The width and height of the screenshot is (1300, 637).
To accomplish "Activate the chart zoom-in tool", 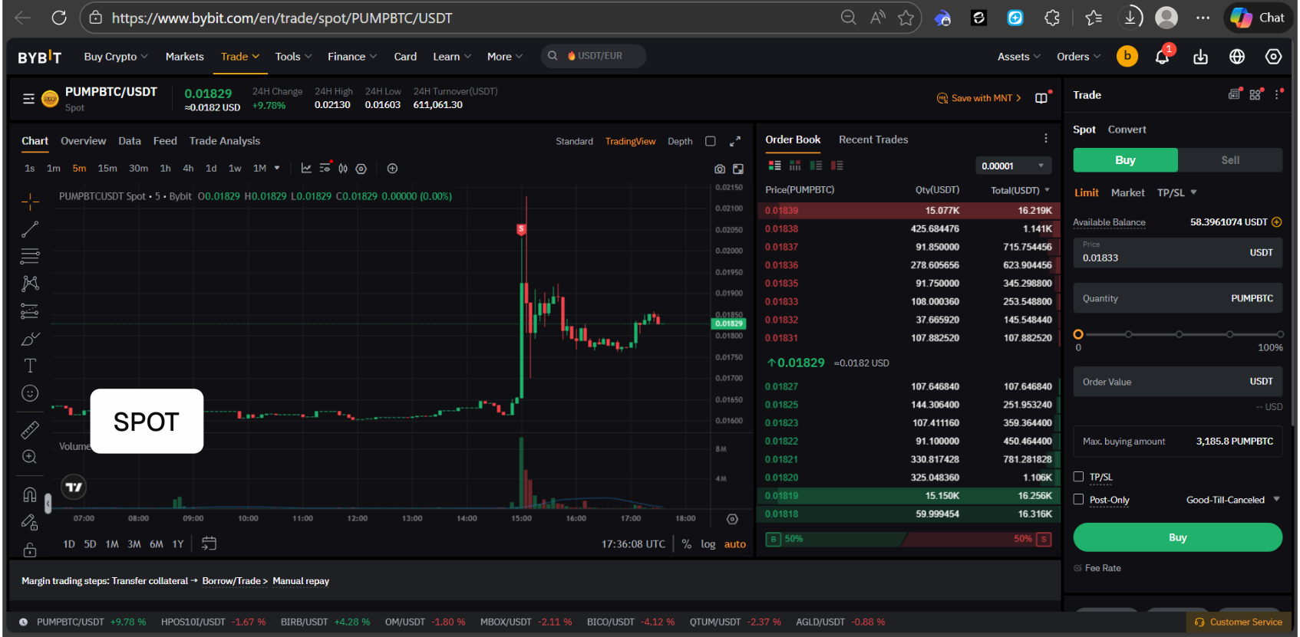I will tap(30, 457).
